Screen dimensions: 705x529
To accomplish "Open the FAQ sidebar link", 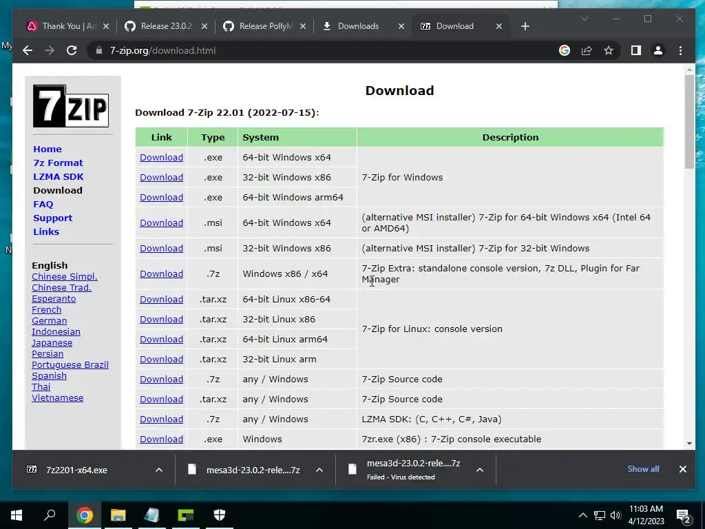I will click(43, 204).
